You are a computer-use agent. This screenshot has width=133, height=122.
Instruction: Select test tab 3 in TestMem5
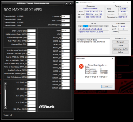pyautogui.click(x=96, y=26)
